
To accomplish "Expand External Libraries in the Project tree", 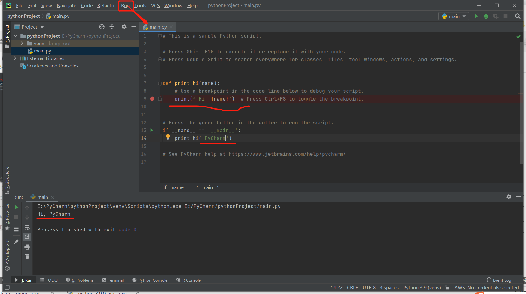I will [x=15, y=58].
